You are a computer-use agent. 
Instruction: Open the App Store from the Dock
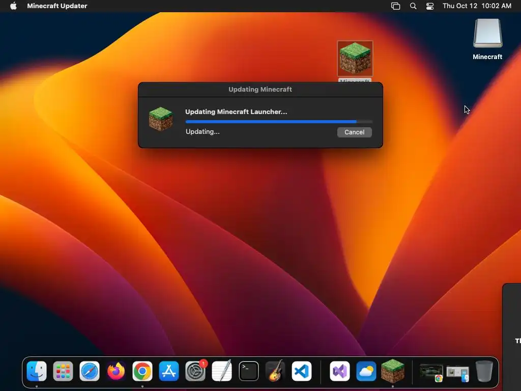pyautogui.click(x=169, y=371)
